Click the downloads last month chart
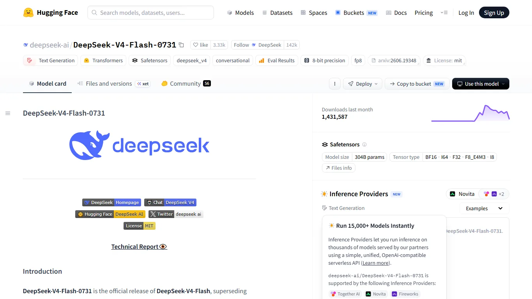532x299 pixels. click(470, 113)
